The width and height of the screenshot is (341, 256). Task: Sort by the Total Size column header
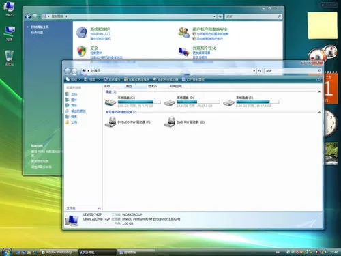coord(157,86)
